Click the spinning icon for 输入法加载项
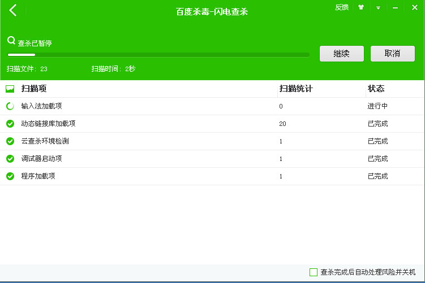Screen dimensions: 425x283 [10, 106]
